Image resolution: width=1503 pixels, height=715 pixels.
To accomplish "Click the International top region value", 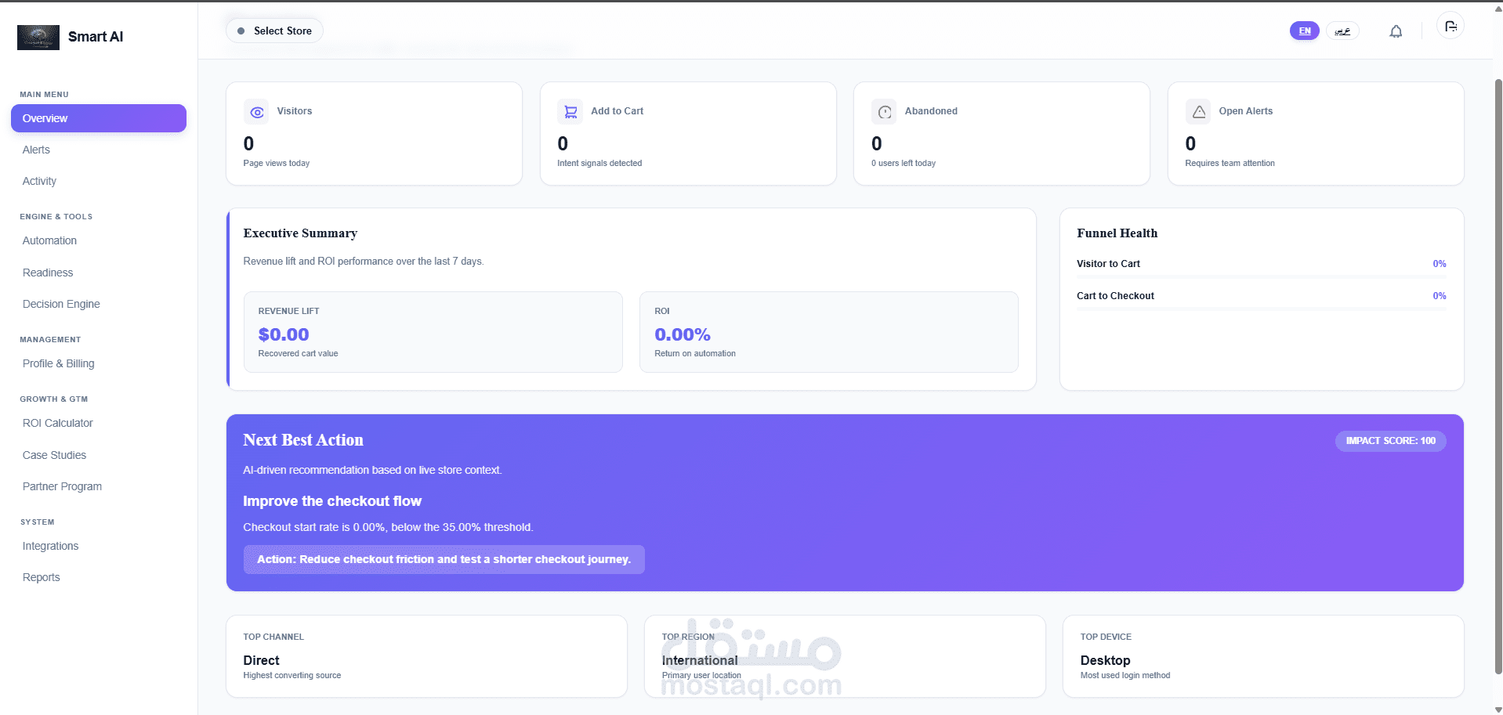I will 700,660.
